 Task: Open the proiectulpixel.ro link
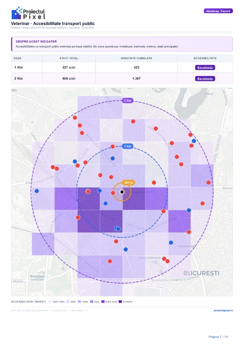tap(223, 311)
